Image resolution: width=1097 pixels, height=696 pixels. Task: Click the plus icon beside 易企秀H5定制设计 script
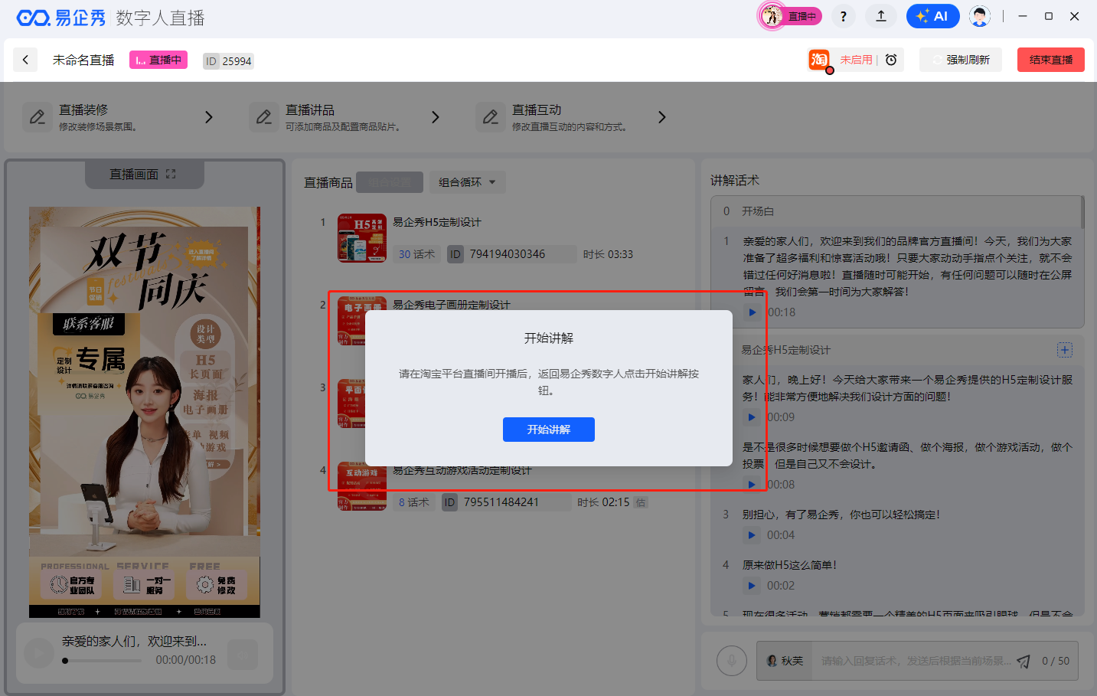point(1065,350)
